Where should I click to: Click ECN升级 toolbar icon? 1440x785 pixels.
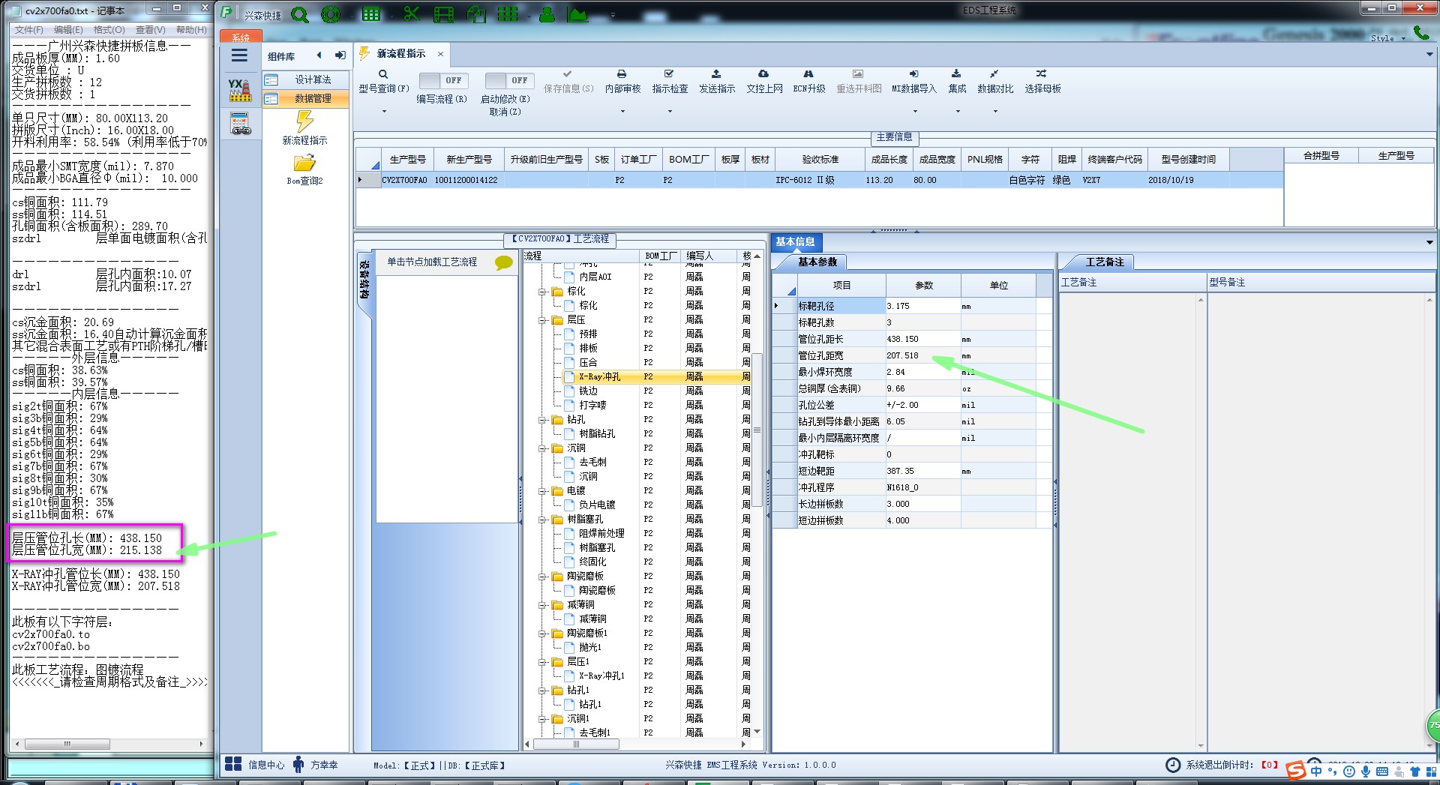click(x=808, y=74)
